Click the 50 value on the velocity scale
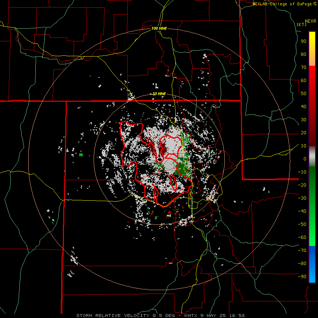 (x=304, y=94)
